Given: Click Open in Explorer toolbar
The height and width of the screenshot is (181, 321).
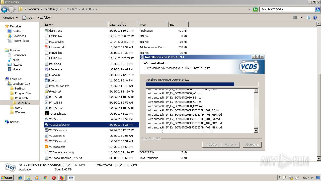Looking at the screenshot, I should pyautogui.click(x=28, y=18).
